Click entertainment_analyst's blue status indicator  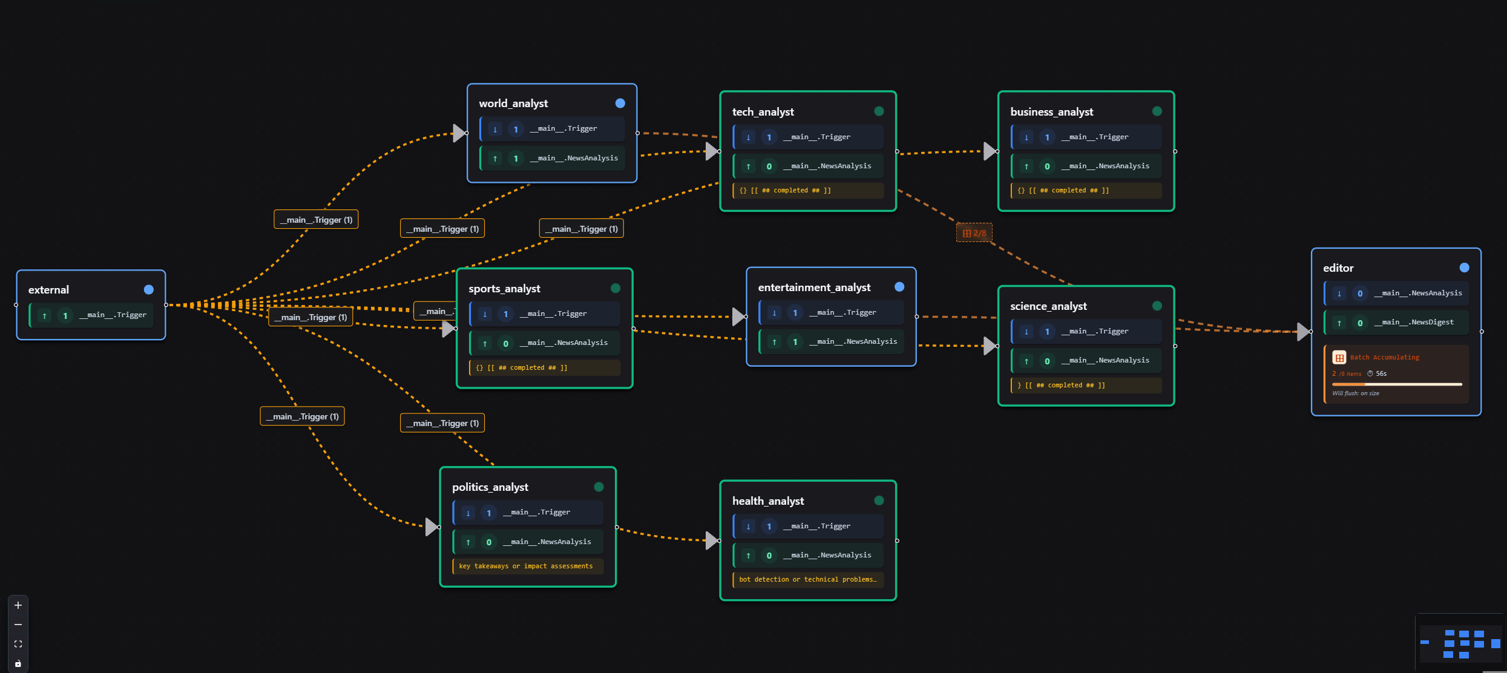coord(899,287)
